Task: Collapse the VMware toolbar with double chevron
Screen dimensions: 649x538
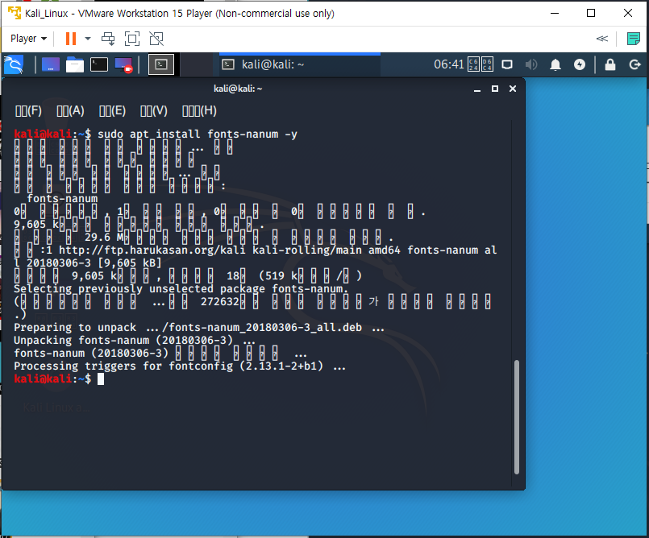Action: pyautogui.click(x=601, y=39)
